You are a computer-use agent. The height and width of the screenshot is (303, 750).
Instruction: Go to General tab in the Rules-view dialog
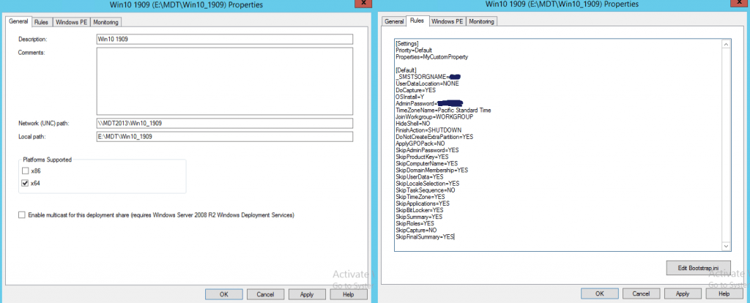click(x=393, y=21)
